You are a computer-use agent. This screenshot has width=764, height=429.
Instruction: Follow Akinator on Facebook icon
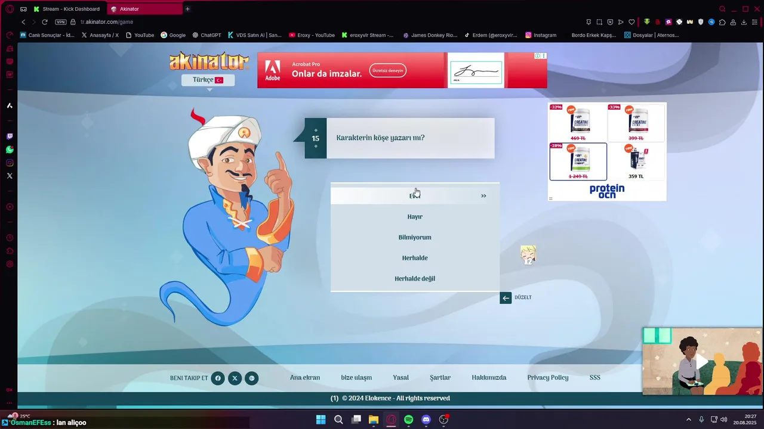[x=218, y=378]
